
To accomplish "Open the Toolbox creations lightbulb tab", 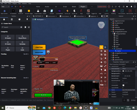I will tap(27, 19).
